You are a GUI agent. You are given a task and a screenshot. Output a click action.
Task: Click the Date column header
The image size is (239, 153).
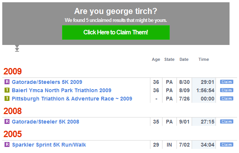click(x=184, y=59)
